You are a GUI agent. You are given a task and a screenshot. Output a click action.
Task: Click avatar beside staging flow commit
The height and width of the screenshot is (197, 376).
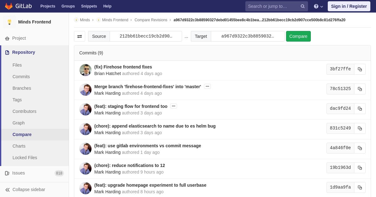point(86,109)
